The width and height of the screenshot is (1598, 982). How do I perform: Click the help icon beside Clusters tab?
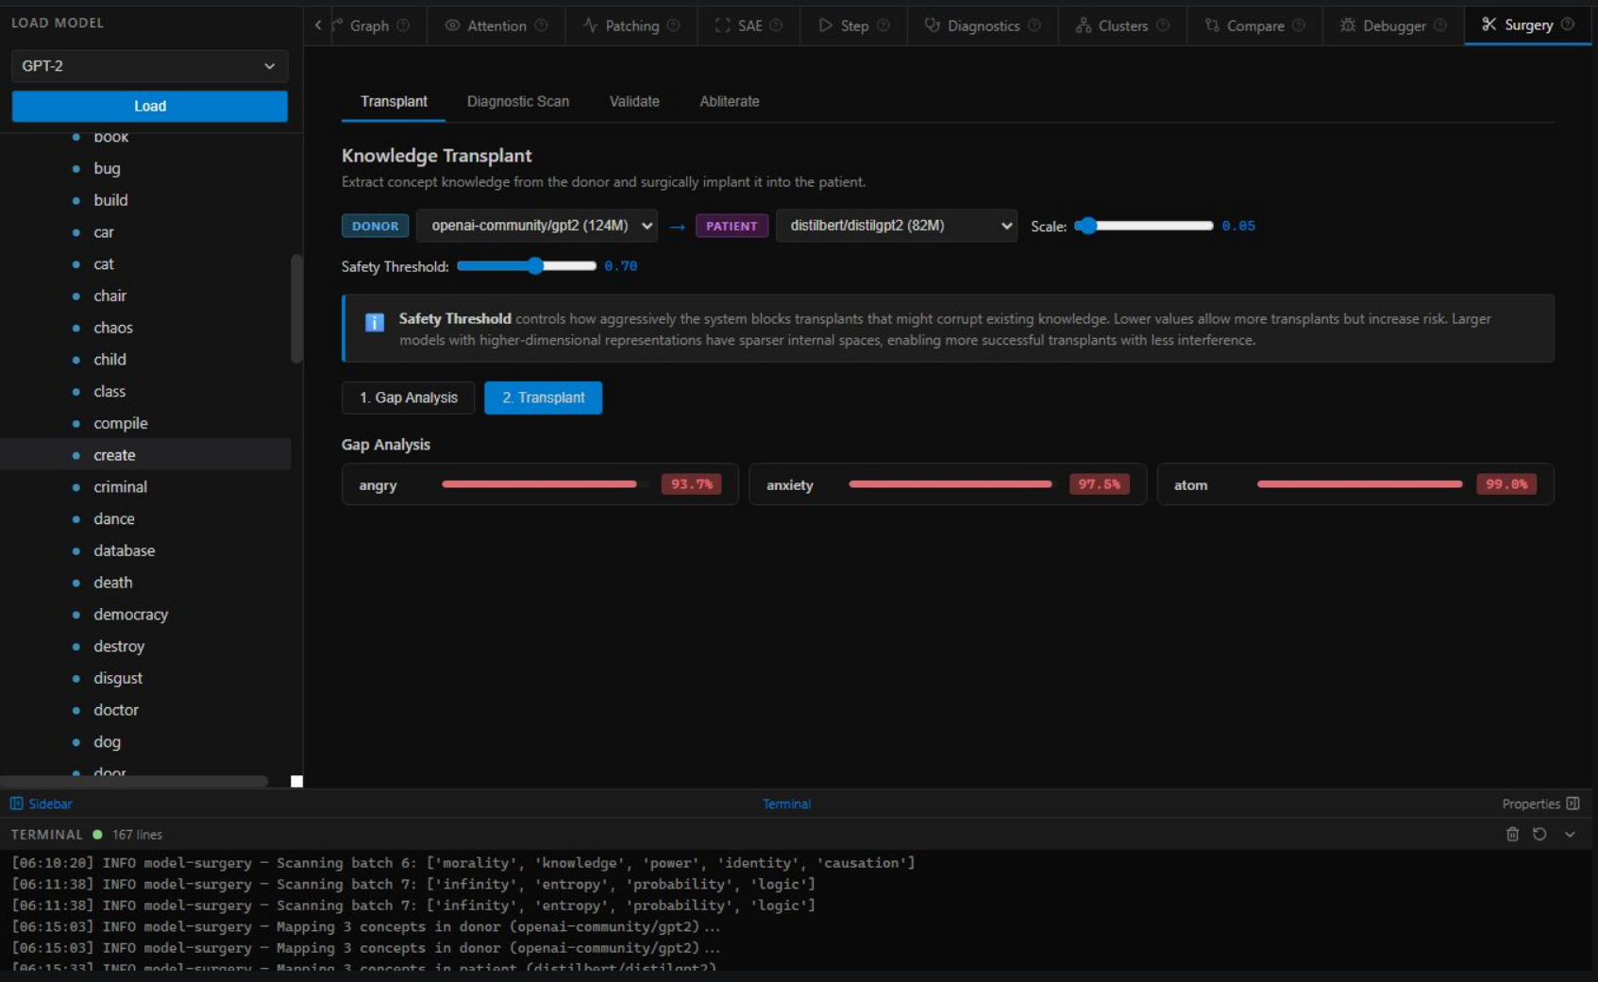[x=1163, y=25]
